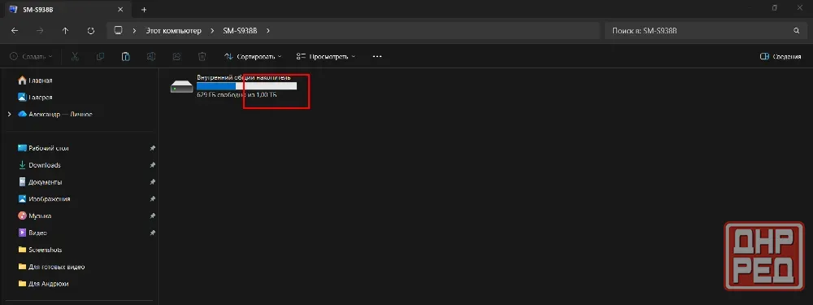Screen dimensions: 813x305
Task: Open the Сортировать dropdown
Action: click(253, 57)
